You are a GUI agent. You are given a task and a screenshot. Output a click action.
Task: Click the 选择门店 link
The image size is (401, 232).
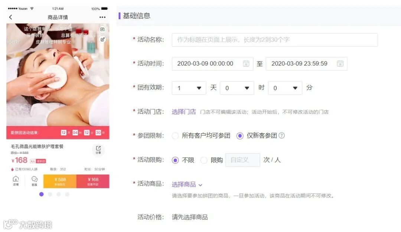click(184, 112)
